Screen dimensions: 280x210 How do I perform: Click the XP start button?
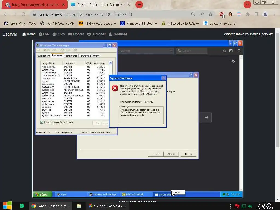click(x=43, y=194)
